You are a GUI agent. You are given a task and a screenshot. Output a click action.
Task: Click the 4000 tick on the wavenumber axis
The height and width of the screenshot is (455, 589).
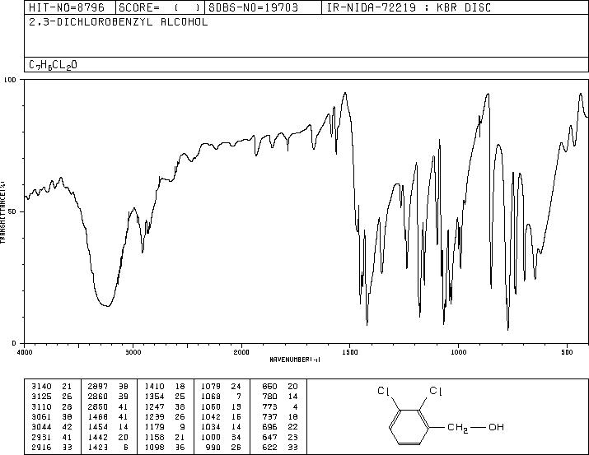[x=25, y=352]
